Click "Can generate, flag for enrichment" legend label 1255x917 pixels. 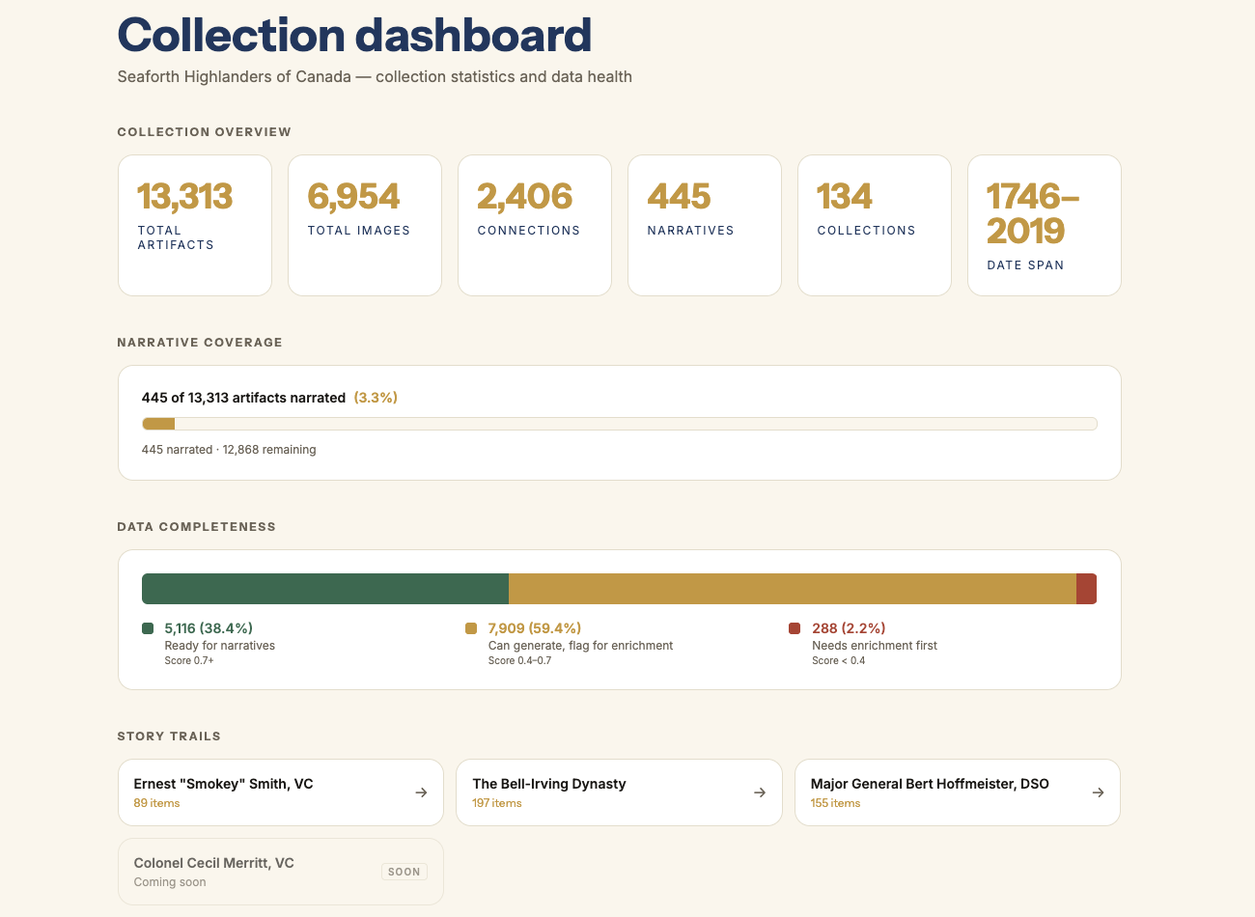click(x=580, y=646)
